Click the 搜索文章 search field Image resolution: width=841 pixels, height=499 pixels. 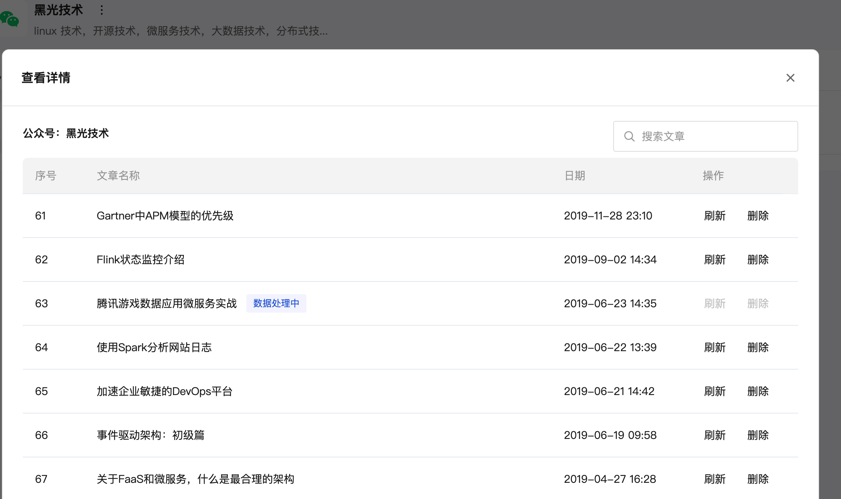705,136
